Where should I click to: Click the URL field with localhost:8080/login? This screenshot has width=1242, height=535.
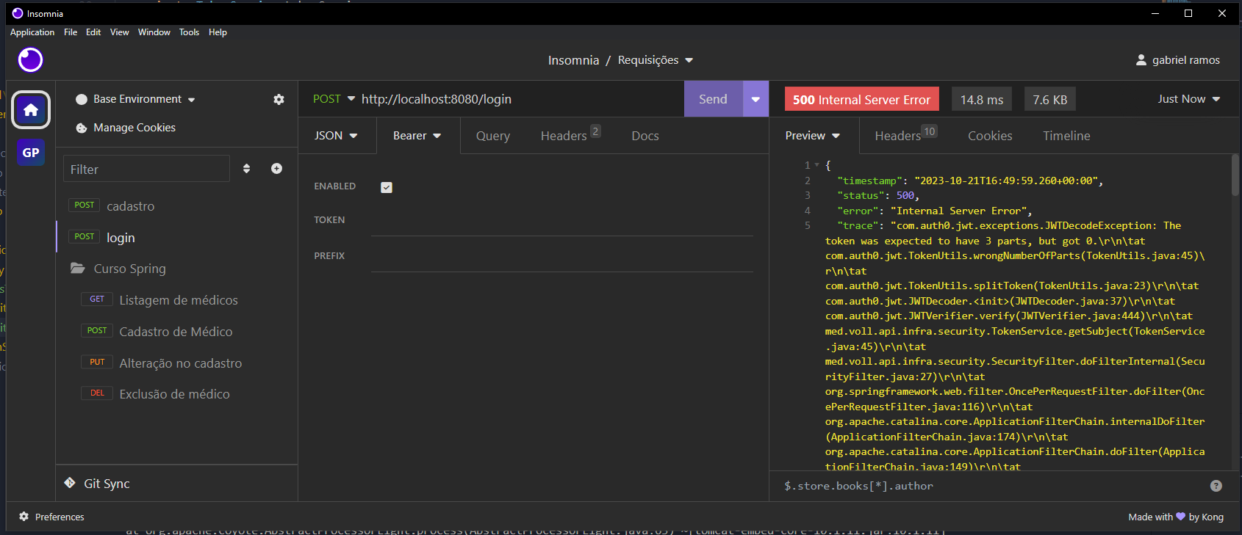point(518,99)
